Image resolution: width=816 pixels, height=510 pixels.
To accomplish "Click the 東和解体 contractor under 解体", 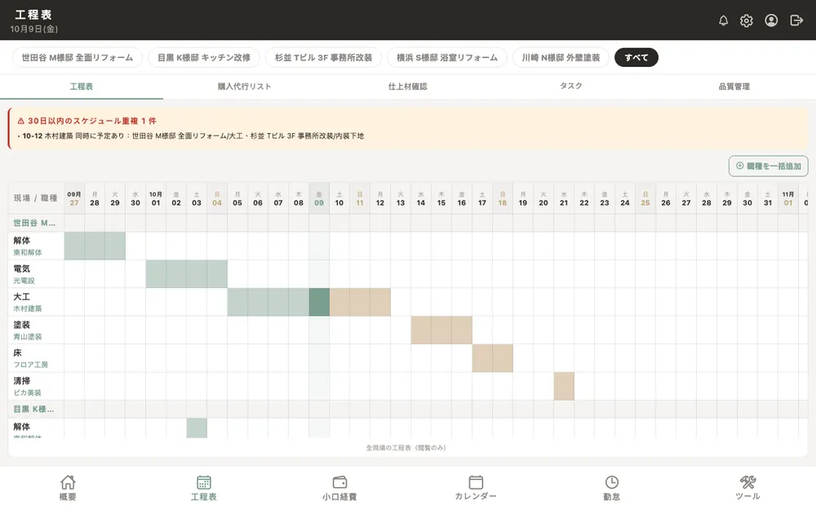I will (x=28, y=252).
